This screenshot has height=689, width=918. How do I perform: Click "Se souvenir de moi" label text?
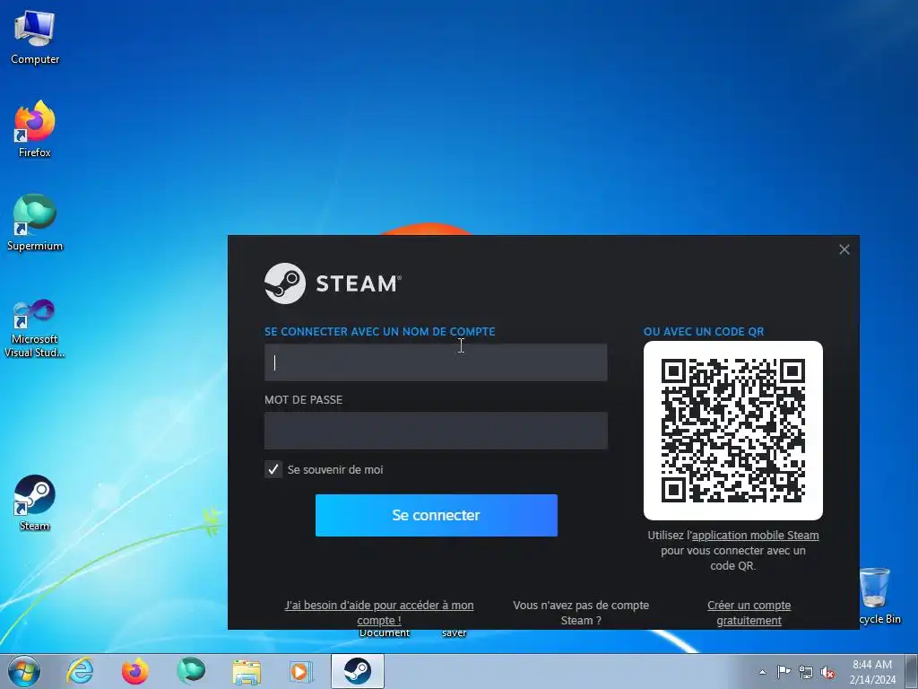click(x=335, y=469)
